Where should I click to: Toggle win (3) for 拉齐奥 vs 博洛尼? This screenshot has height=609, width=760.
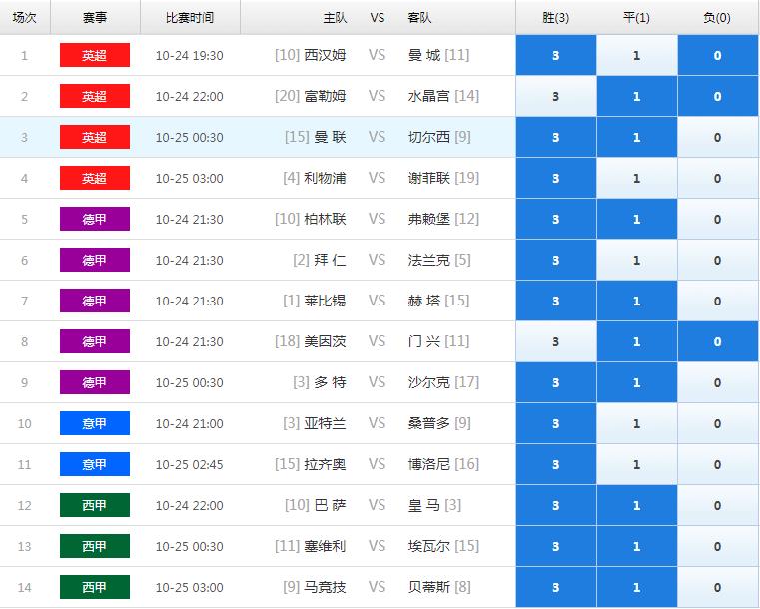coord(556,464)
